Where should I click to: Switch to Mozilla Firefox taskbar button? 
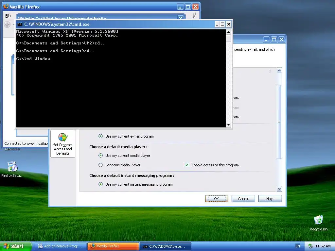click(113, 246)
